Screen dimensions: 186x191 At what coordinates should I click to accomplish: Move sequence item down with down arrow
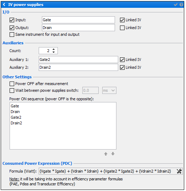(113, 154)
